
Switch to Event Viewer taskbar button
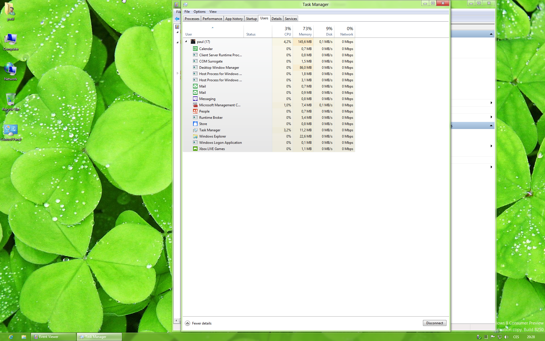point(53,337)
